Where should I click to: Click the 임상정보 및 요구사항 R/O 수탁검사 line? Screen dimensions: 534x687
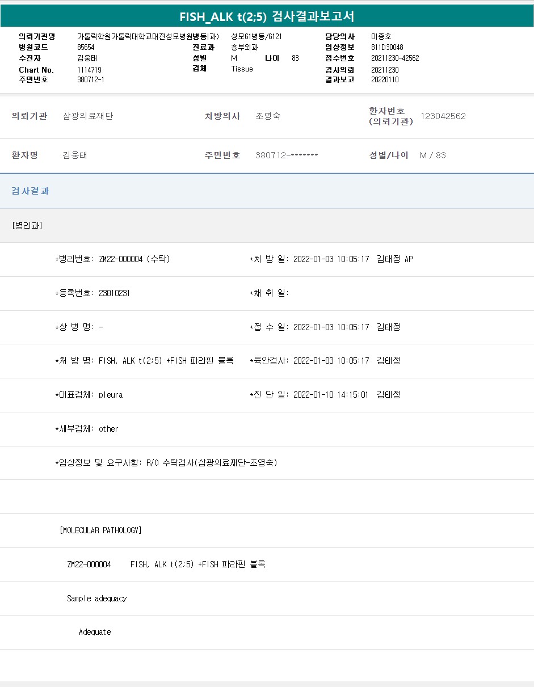[166, 463]
